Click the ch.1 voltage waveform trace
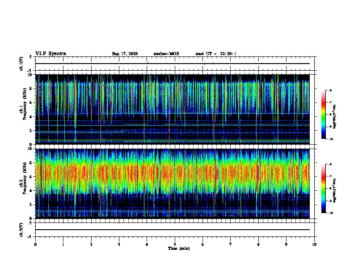Screen dimensions: 354x274 [173, 64]
